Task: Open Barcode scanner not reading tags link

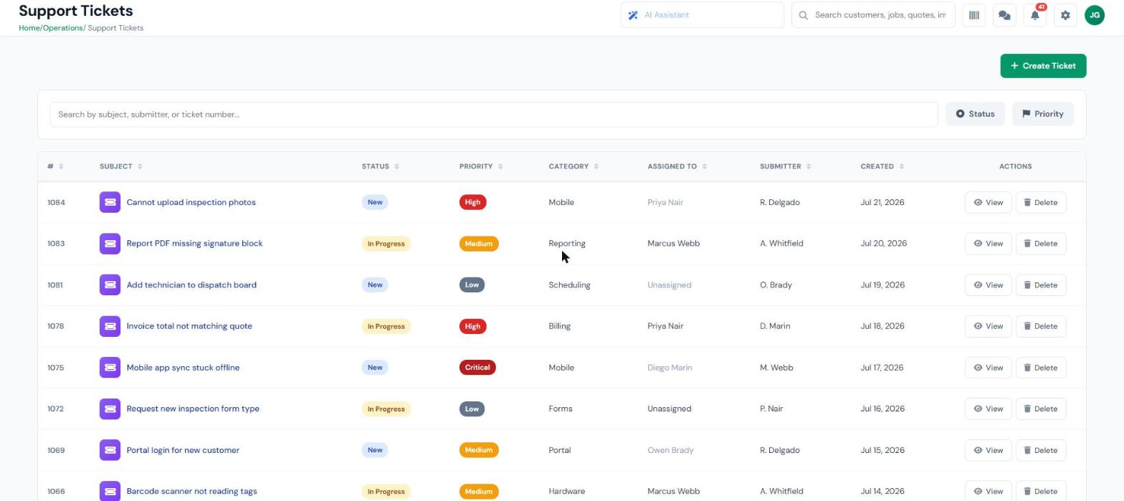Action: coord(192,492)
